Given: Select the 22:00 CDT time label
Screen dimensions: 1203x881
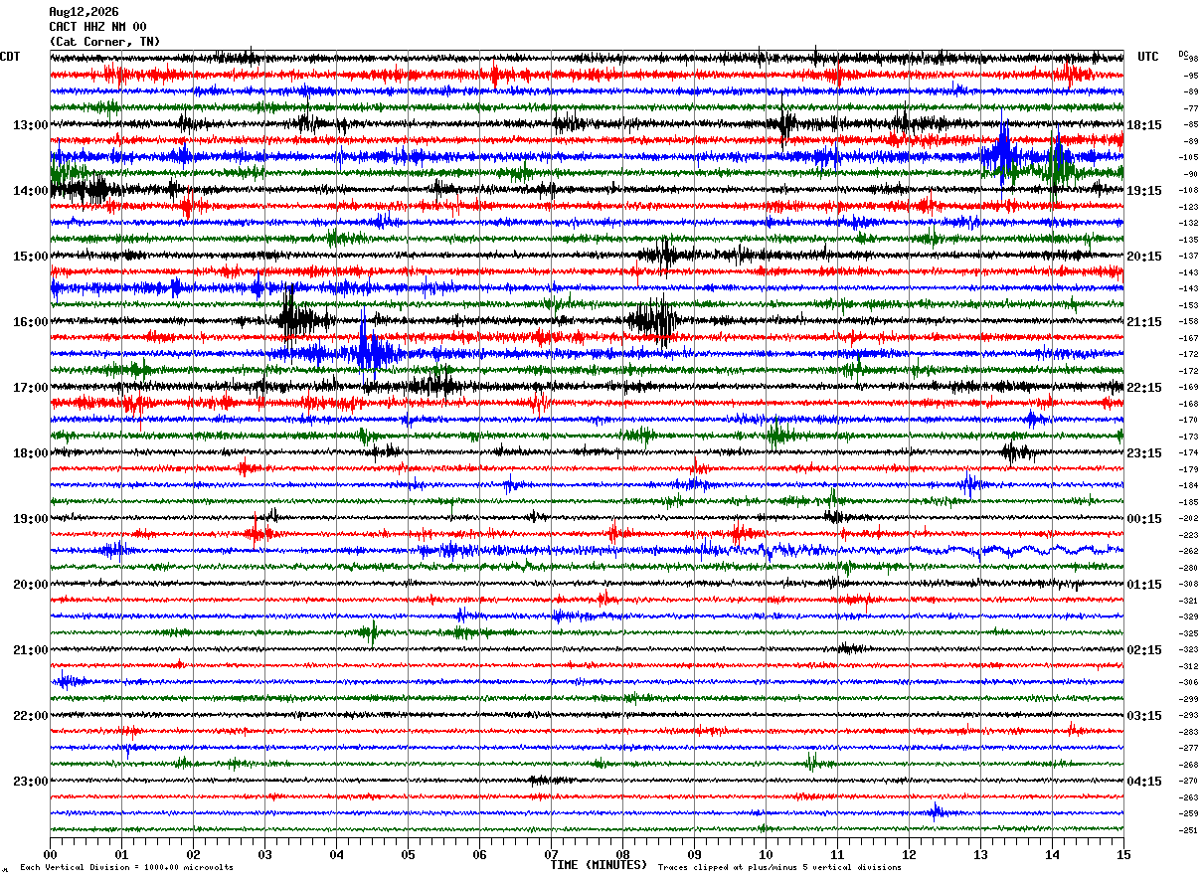Looking at the screenshot, I should pos(30,716).
